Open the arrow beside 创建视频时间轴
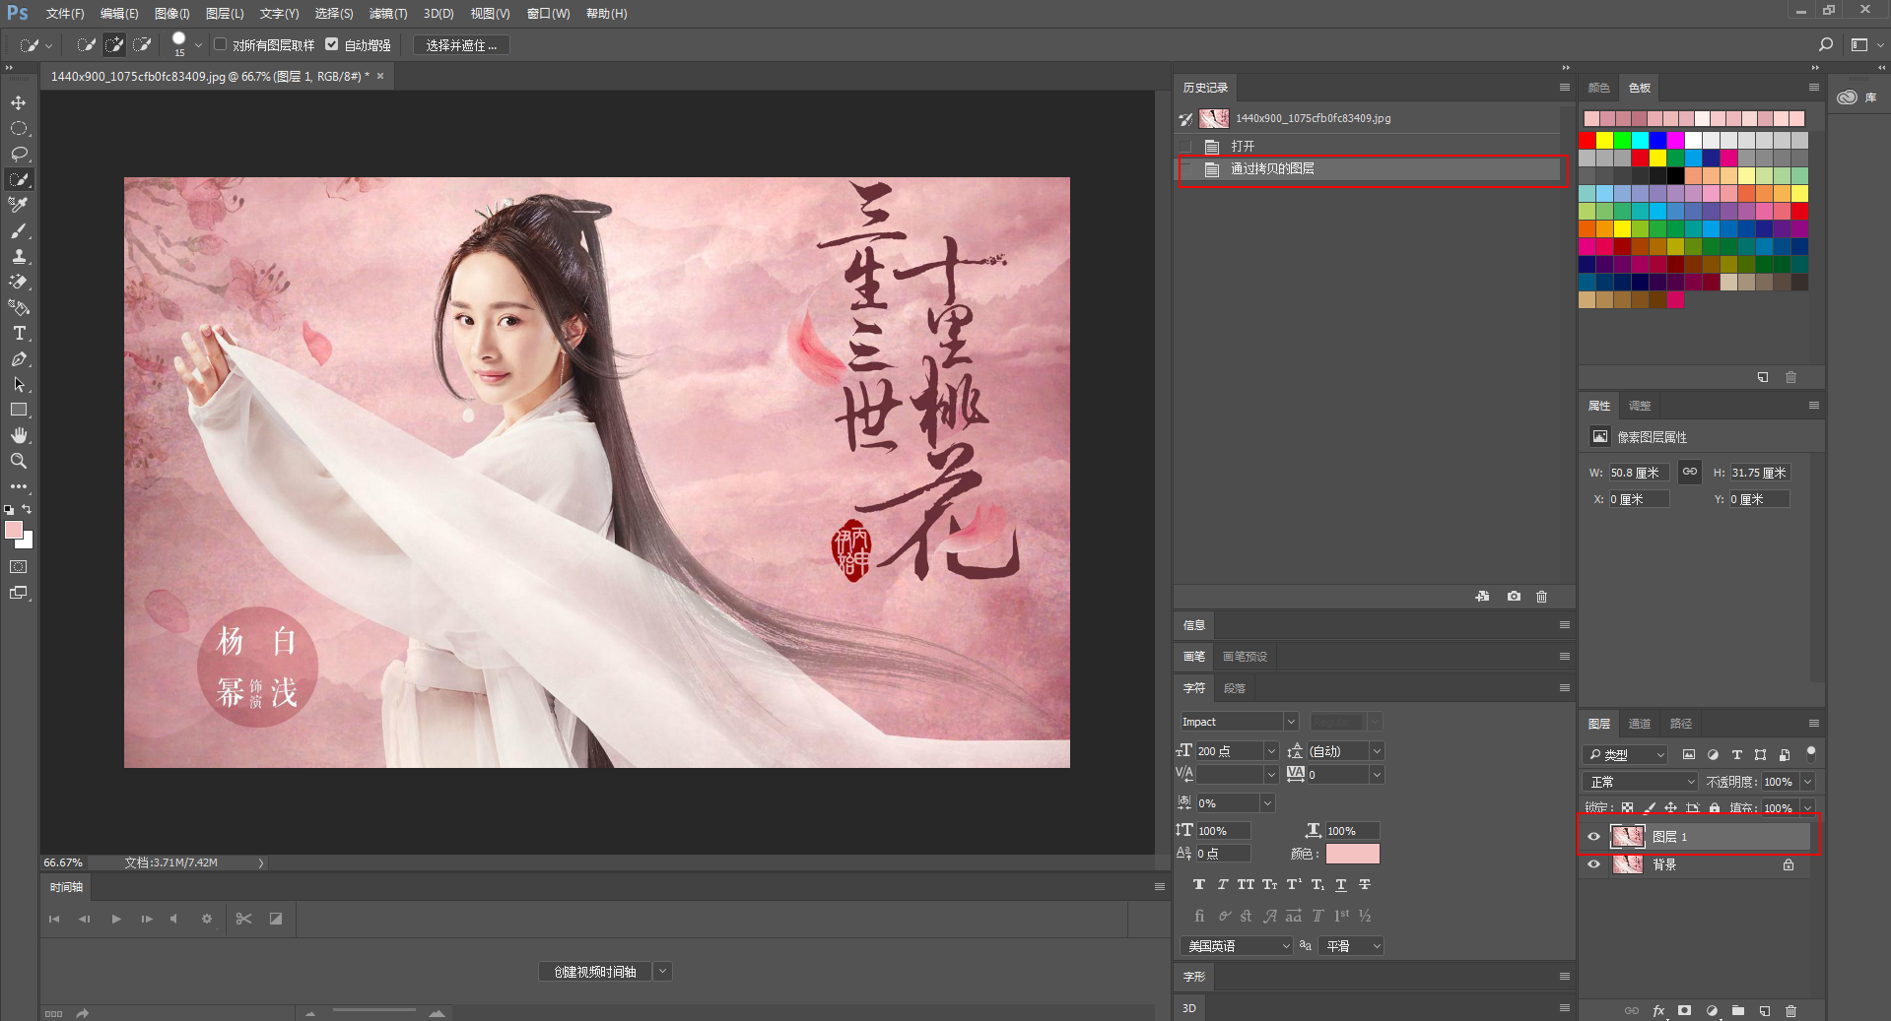Viewport: 1891px width, 1021px height. [x=663, y=972]
